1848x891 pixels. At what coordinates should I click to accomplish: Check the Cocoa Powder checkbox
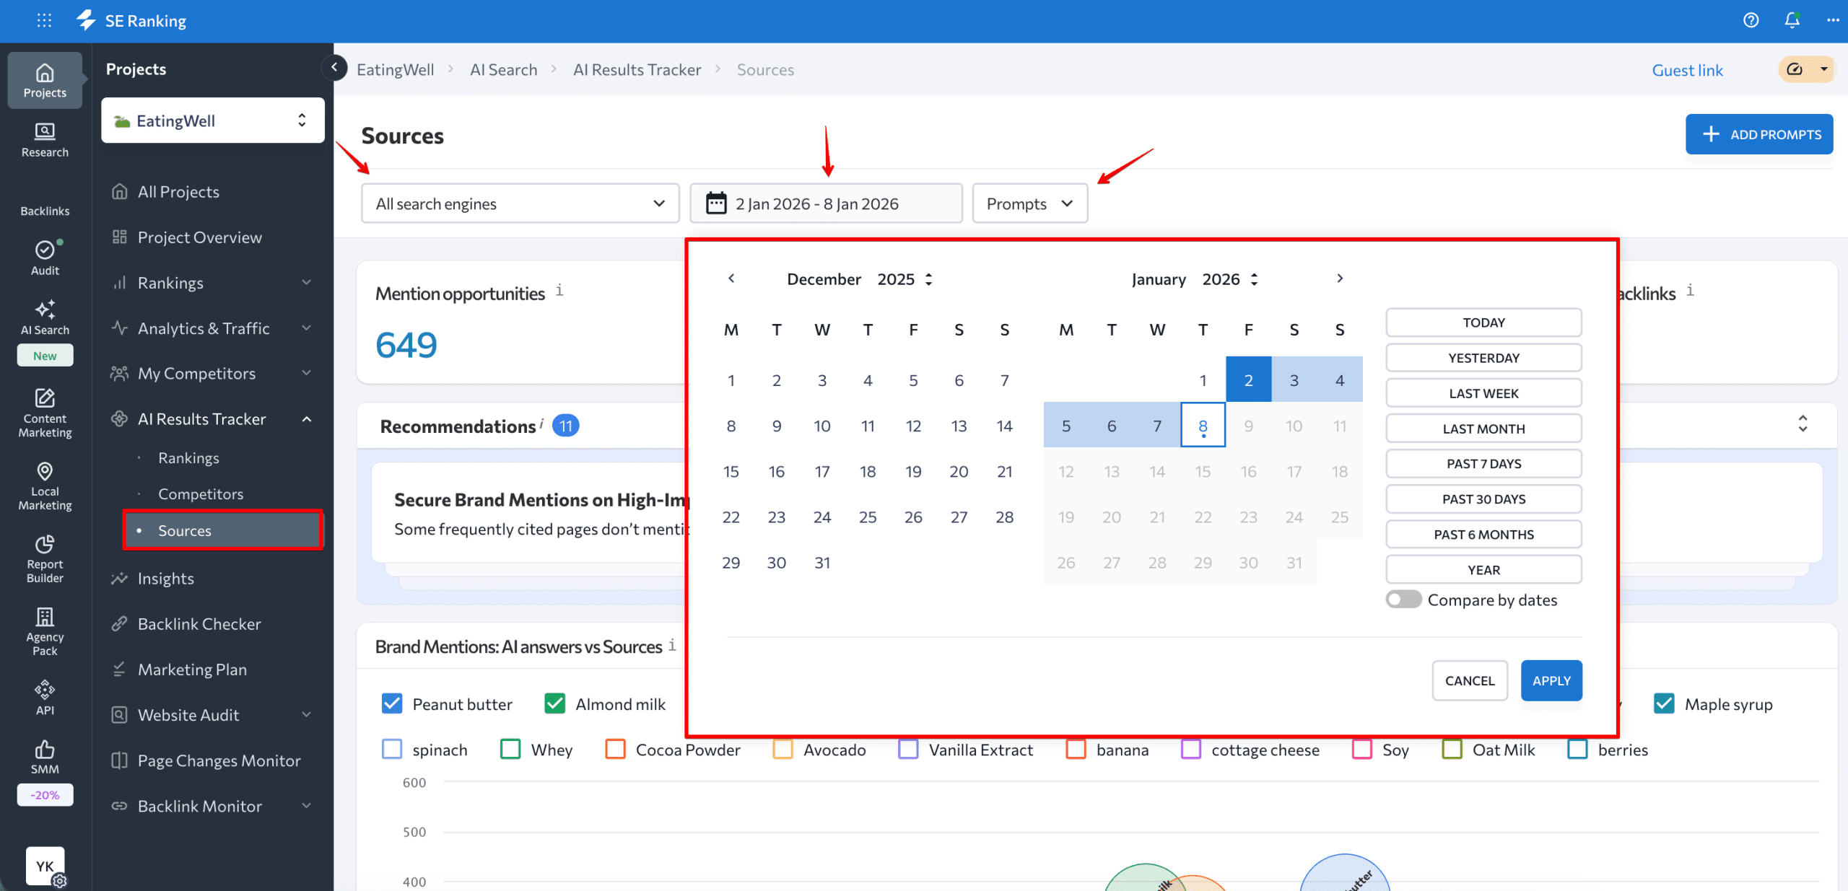pyautogui.click(x=615, y=749)
